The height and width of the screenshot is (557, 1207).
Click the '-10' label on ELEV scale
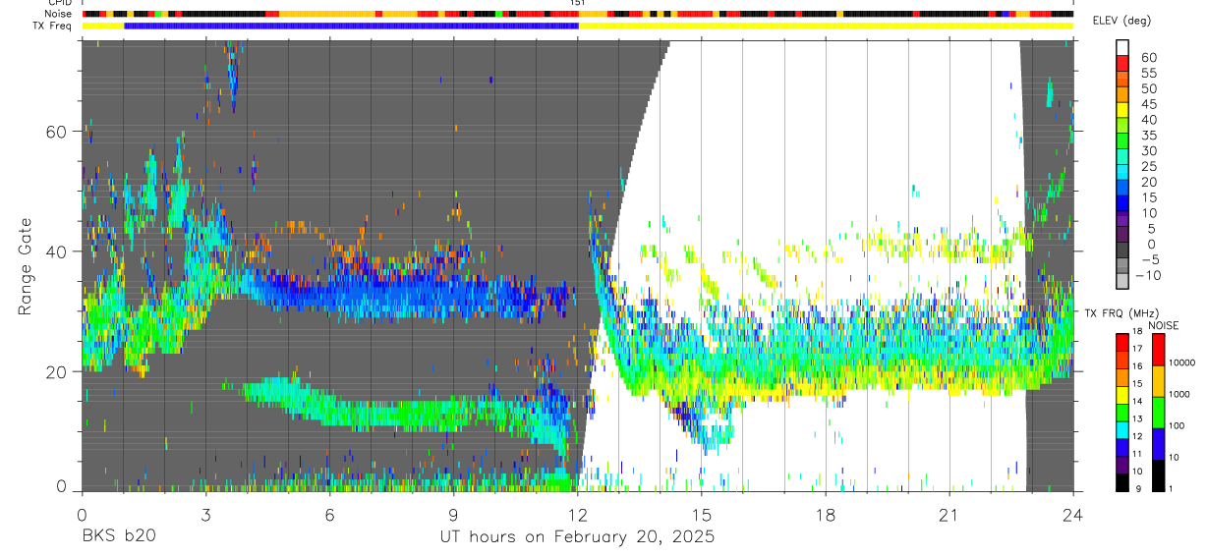pyautogui.click(x=1148, y=276)
